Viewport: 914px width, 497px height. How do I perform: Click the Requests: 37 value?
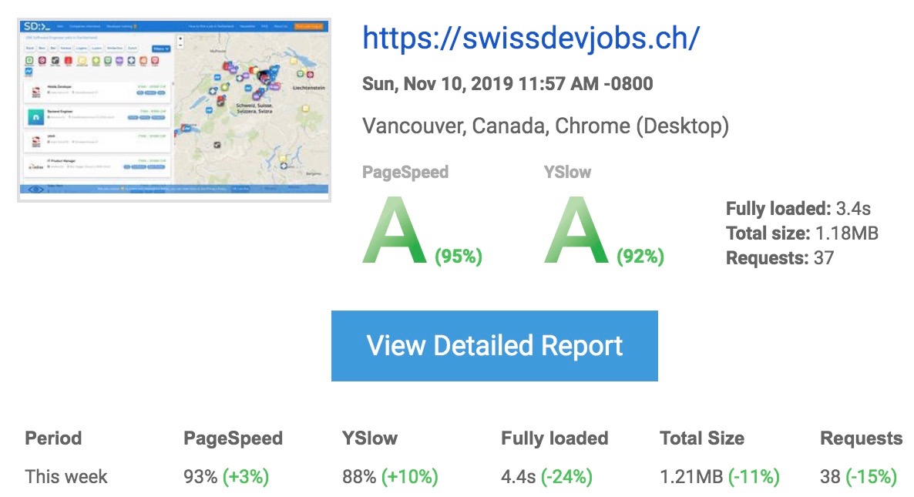point(780,257)
